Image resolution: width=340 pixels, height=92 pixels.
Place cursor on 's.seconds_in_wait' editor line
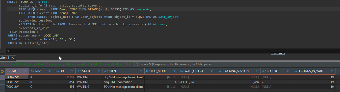[34, 28]
